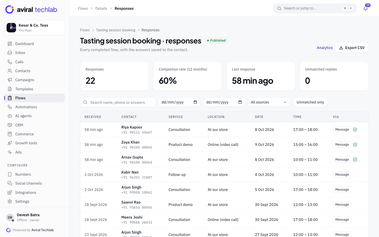
Task: Click the Commerce shopping bag icon
Action: [10, 134]
